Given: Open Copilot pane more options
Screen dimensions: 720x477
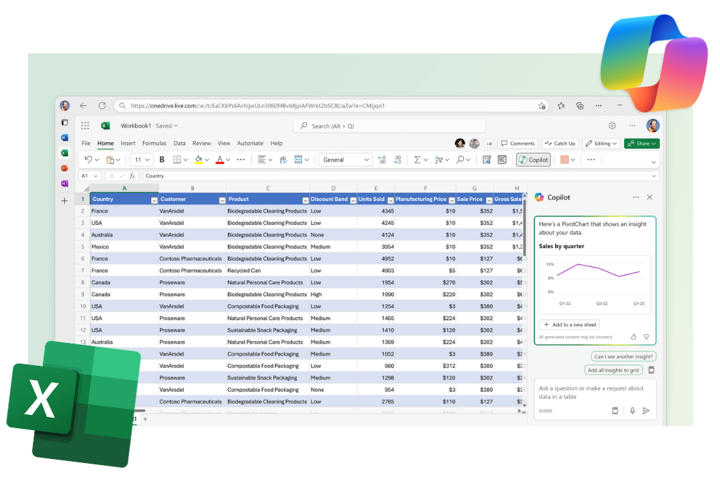Looking at the screenshot, I should pyautogui.click(x=635, y=197).
